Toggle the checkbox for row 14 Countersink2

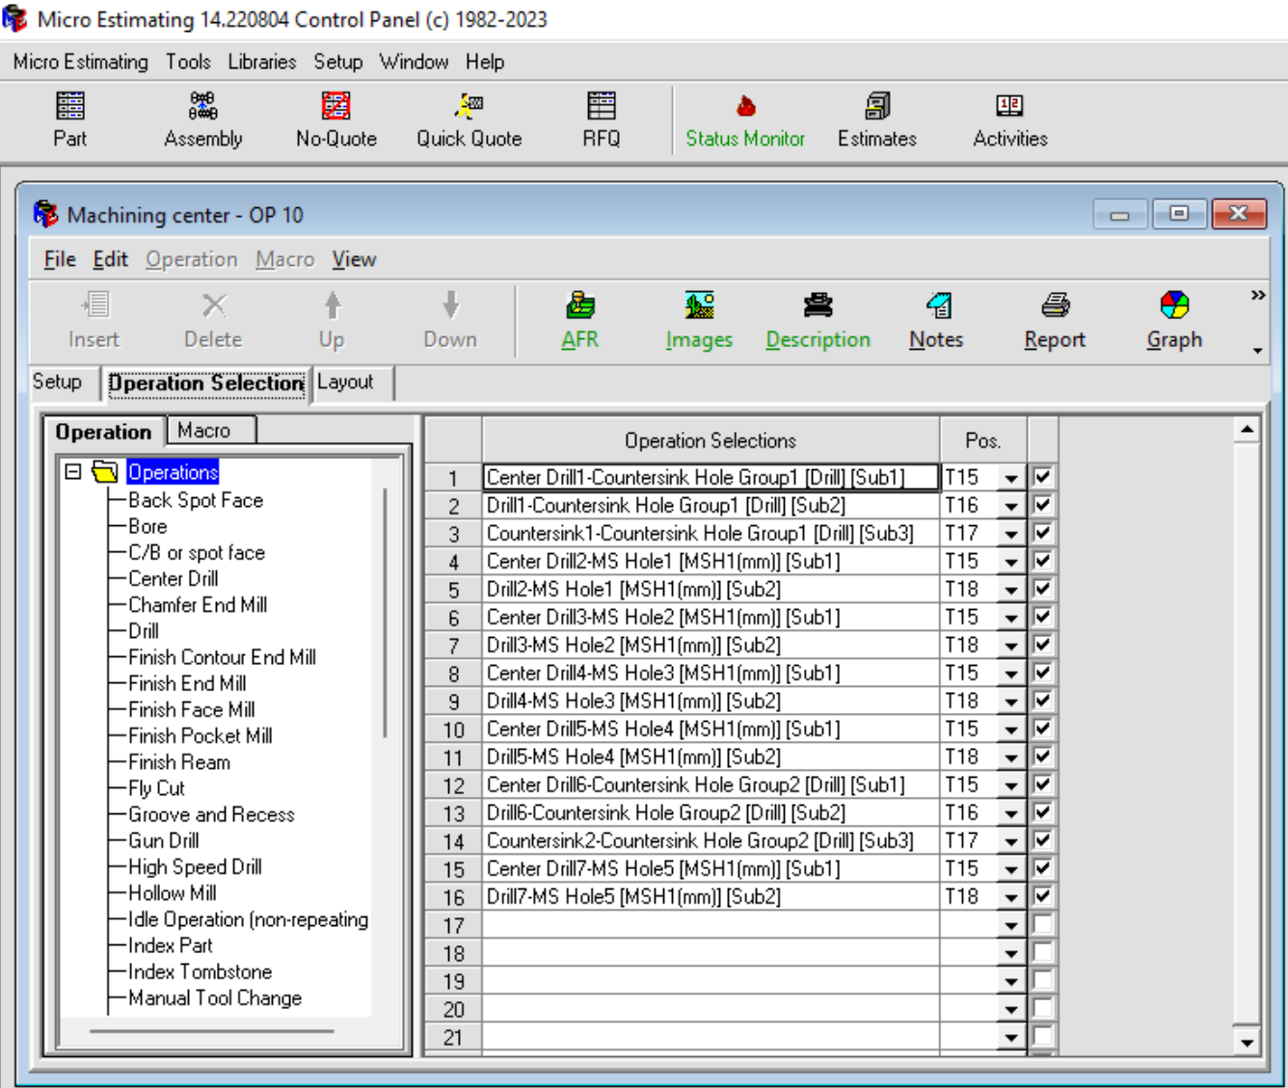pos(1042,839)
